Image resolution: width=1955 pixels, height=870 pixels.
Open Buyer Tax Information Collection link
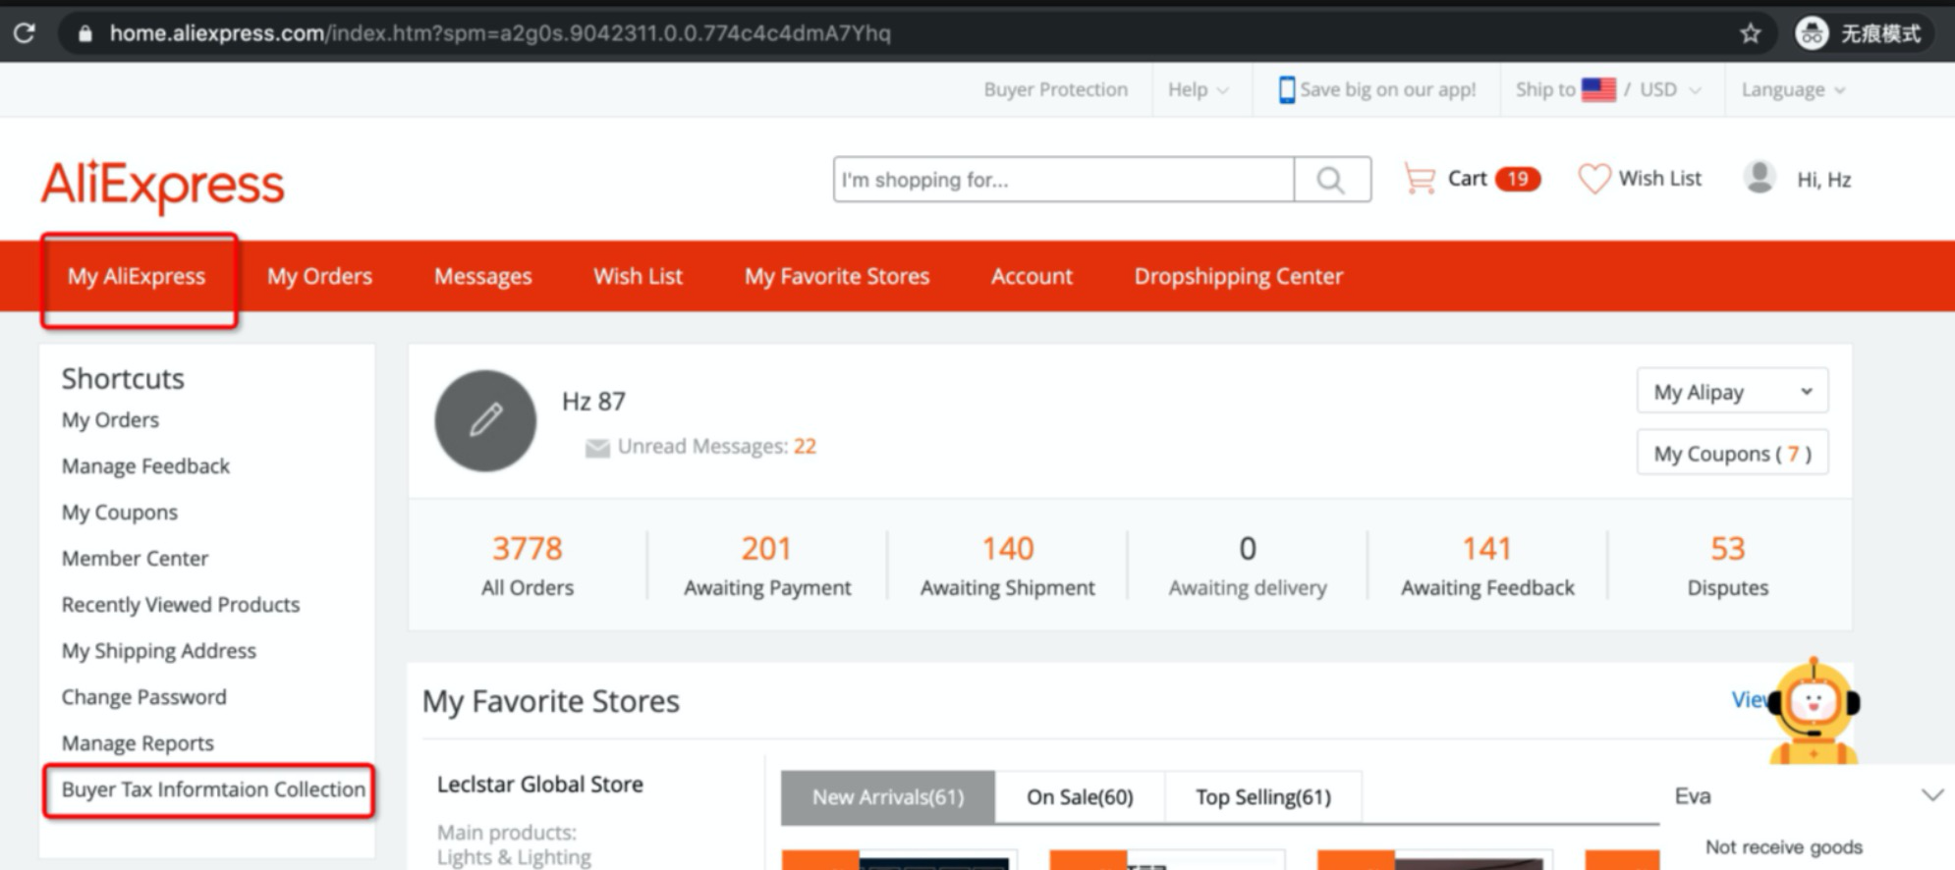point(212,789)
